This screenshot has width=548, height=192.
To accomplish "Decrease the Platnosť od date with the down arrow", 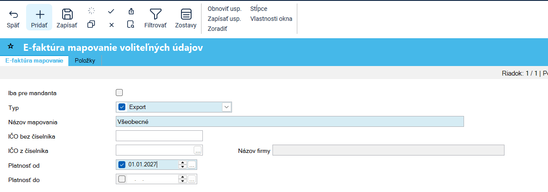I will (182, 167).
